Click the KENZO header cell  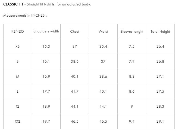coord(18,32)
